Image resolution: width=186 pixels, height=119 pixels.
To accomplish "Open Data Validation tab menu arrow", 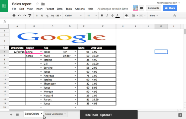I will (65, 114).
